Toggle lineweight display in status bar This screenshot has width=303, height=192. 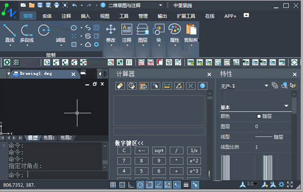click(186, 185)
